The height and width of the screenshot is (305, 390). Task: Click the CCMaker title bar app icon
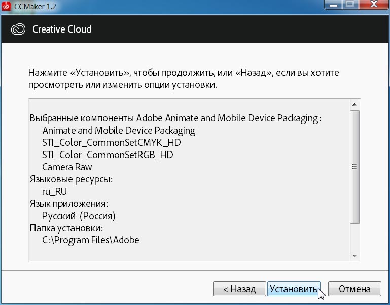[x=6, y=6]
